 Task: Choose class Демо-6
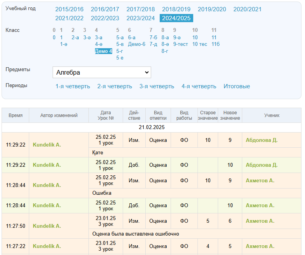click(136, 44)
